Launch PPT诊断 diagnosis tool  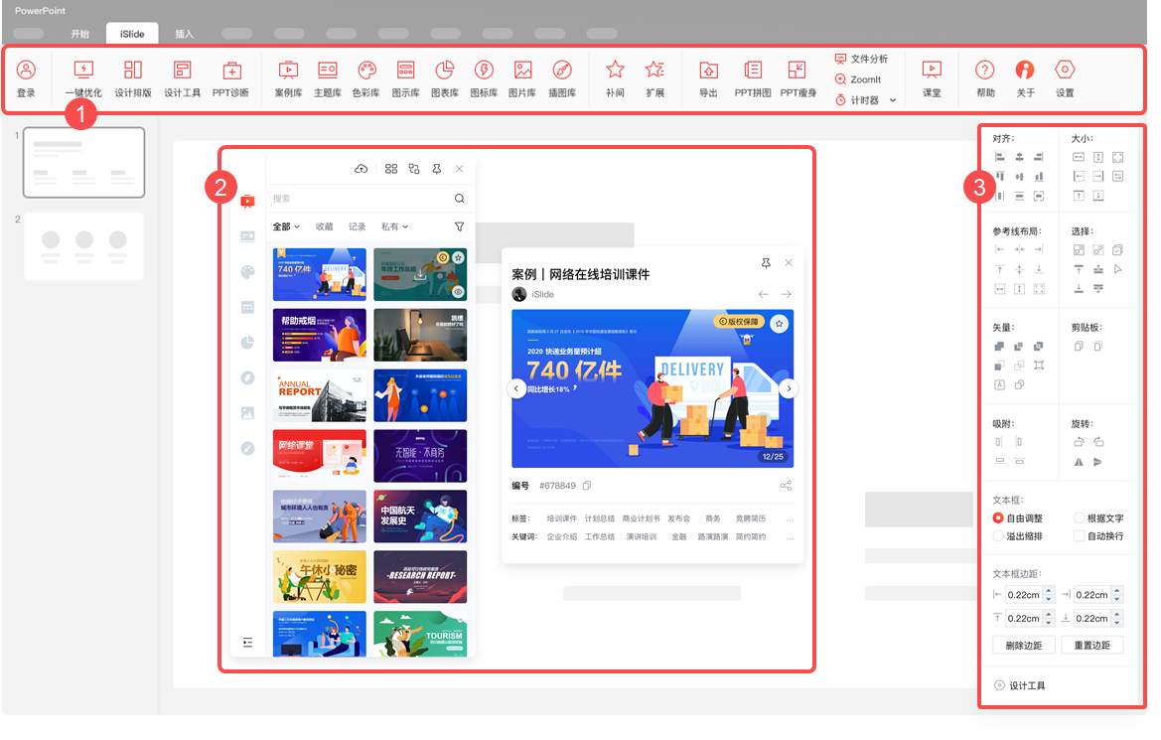tap(231, 78)
